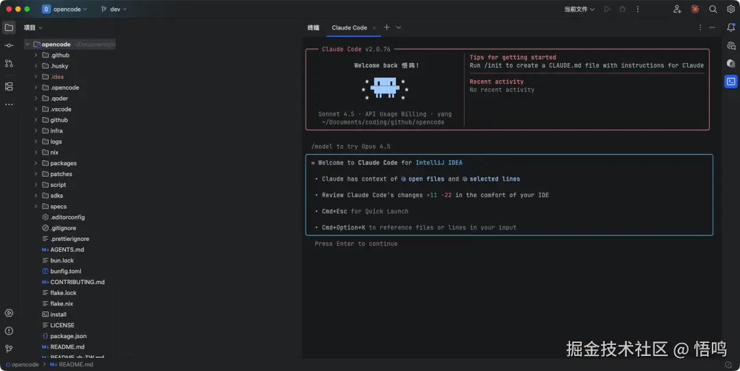Open the opencode project dropdown
The image size is (740, 371).
tap(64, 9)
